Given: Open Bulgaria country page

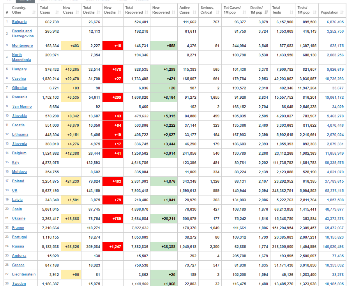Looking at the screenshot, I should pyautogui.click(x=19, y=22).
